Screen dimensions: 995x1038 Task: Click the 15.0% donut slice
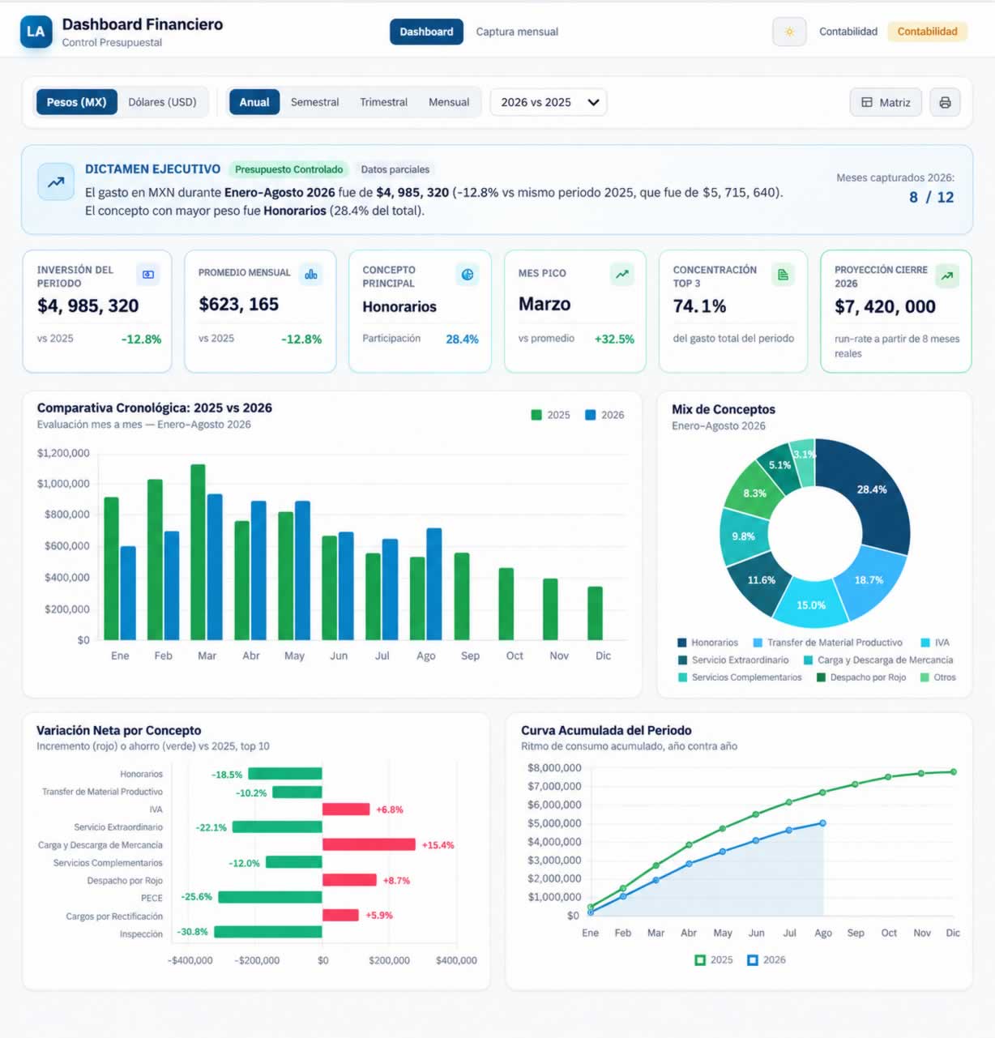click(810, 604)
